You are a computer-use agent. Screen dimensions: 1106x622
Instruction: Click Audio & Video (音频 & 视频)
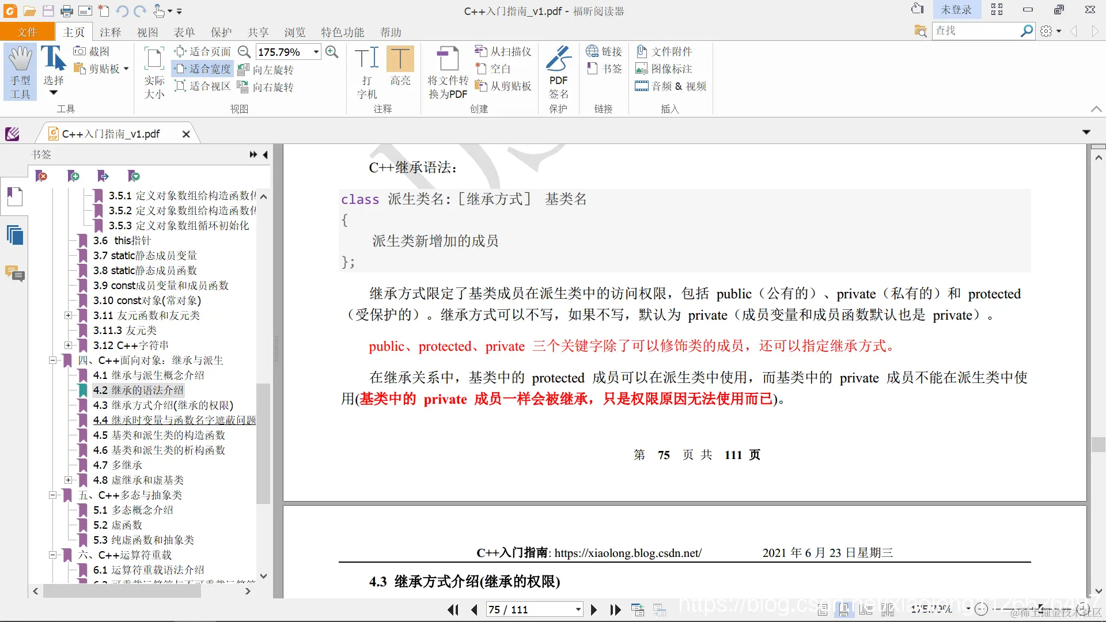click(671, 86)
